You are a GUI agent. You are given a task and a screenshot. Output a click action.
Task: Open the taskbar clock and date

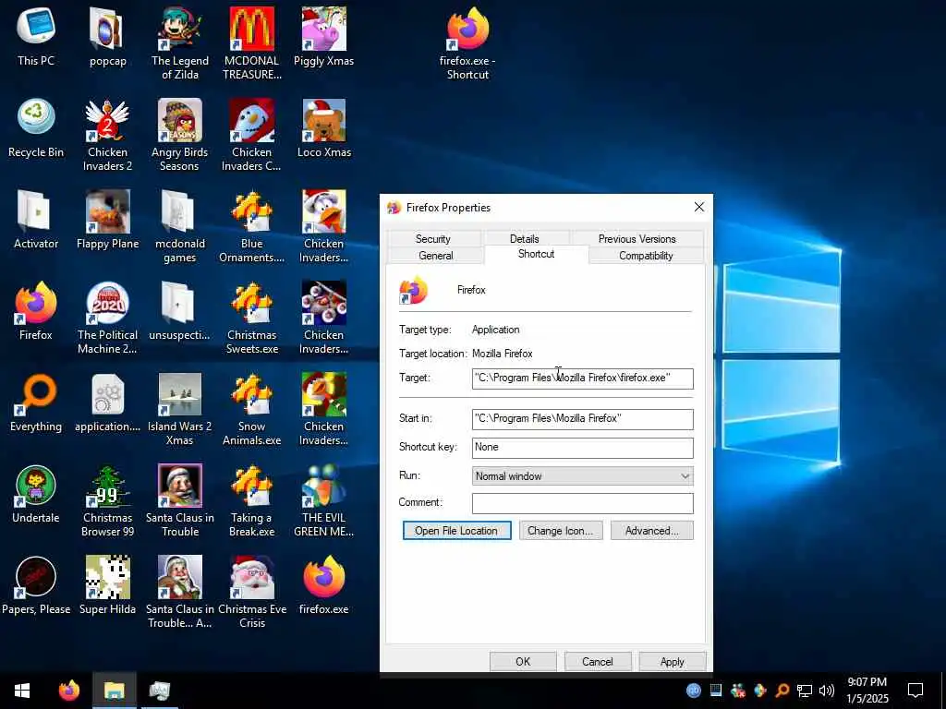pos(867,691)
